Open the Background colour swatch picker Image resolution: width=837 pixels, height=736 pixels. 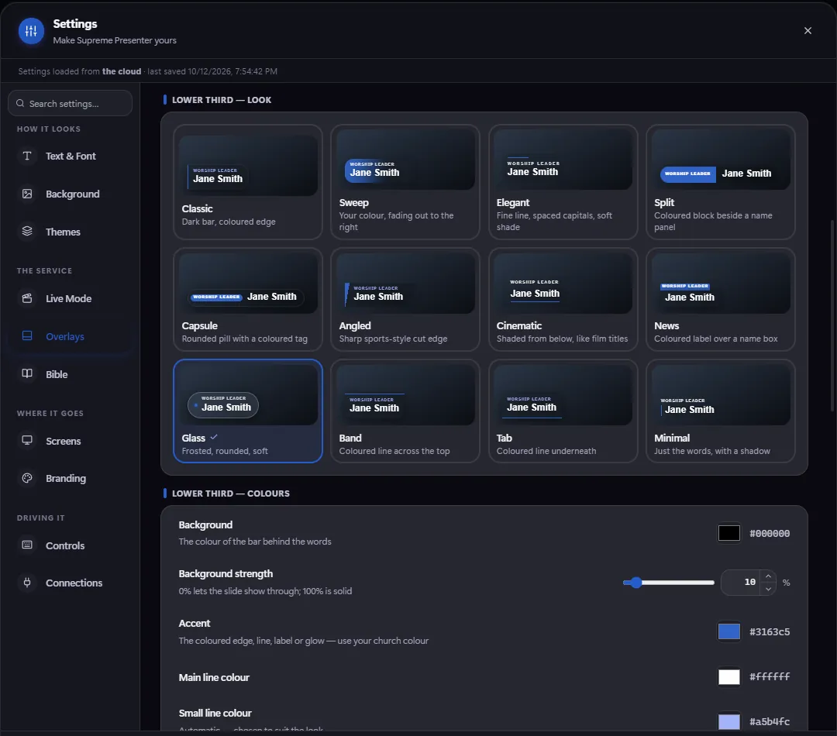(728, 533)
